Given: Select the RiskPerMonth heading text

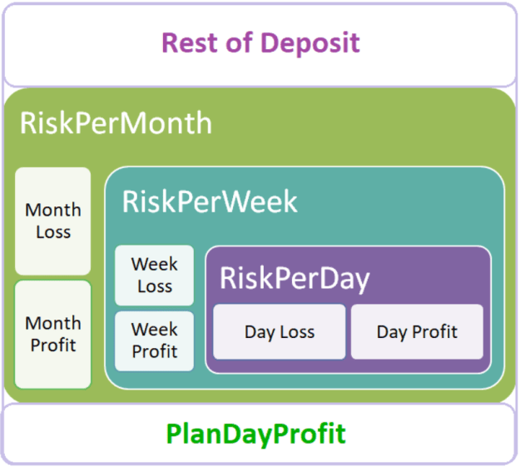Looking at the screenshot, I should click(x=116, y=123).
